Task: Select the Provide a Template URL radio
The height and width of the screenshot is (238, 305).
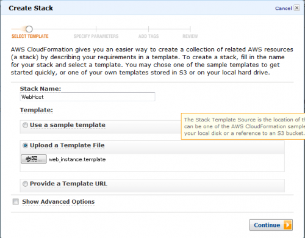Action: [25, 184]
